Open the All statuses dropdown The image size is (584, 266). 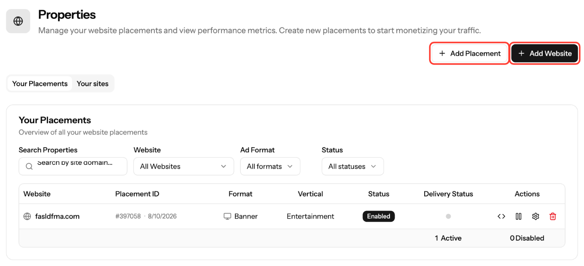(352, 167)
